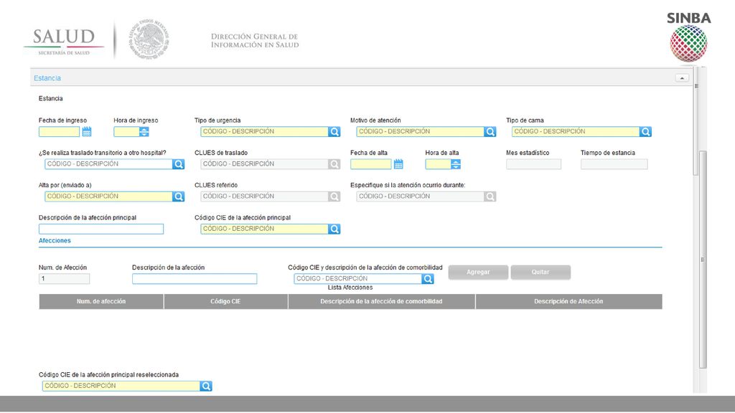This screenshot has height=413, width=735.
Task: Focus the Hora de alta field
Action: tap(439, 164)
